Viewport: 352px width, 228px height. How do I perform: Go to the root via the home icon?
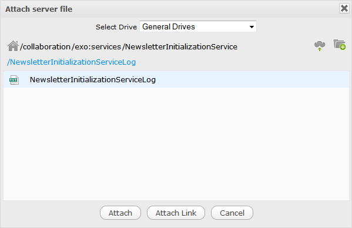click(x=13, y=46)
